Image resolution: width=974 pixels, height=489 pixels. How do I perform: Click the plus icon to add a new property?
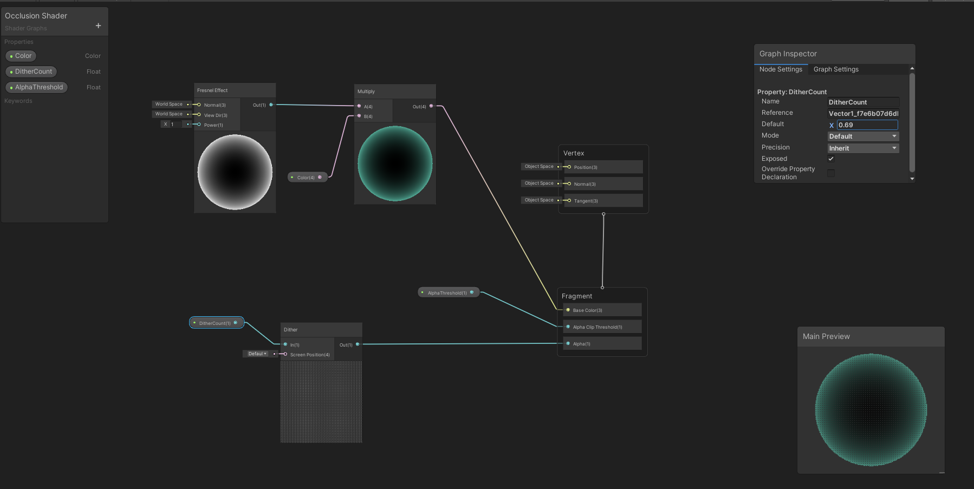point(98,25)
